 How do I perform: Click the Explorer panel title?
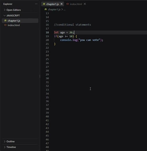(x=8, y=4)
